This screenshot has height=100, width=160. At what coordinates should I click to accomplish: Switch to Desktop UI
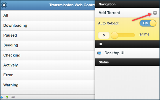(127, 53)
